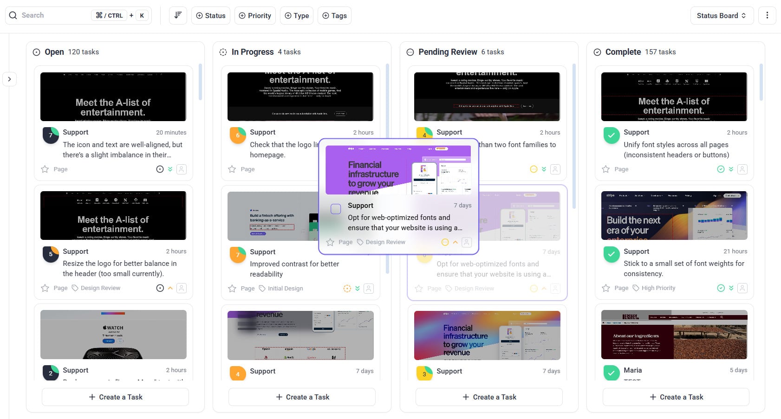Image resolution: width=781 pixels, height=419 pixels.
Task: Toggle green checkmark on Stick to small set task
Action: pos(611,254)
